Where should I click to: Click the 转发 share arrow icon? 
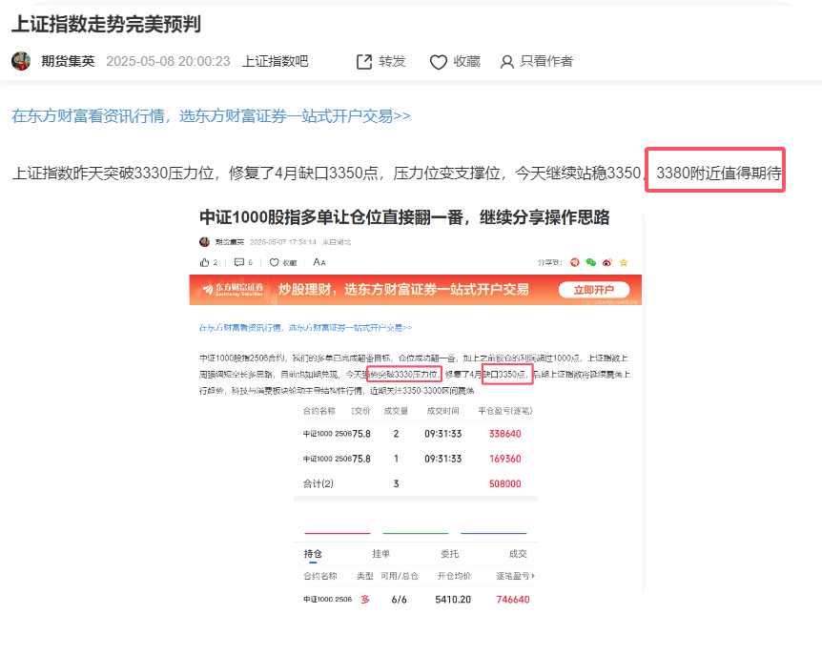pos(364,62)
